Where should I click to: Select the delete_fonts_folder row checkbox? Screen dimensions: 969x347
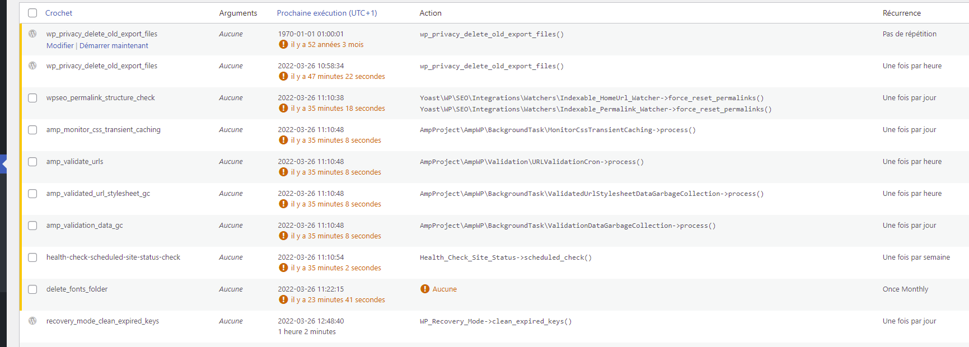click(x=32, y=289)
